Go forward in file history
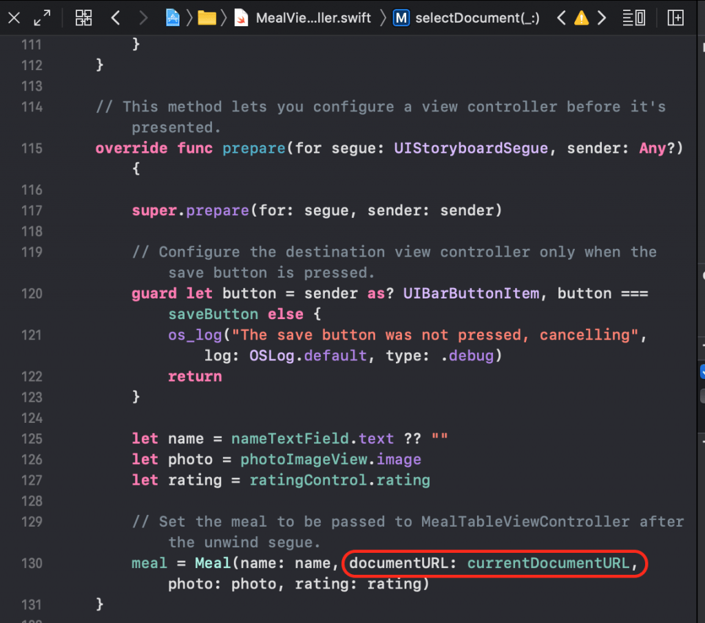Viewport: 705px width, 623px height. click(143, 18)
